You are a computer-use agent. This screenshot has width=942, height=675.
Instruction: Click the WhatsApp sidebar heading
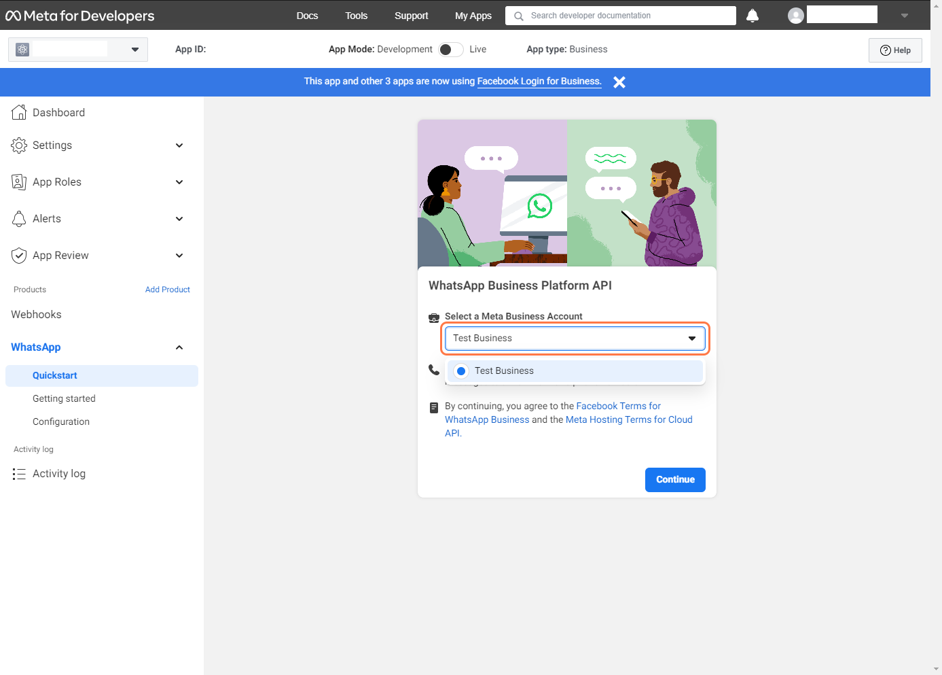36,347
